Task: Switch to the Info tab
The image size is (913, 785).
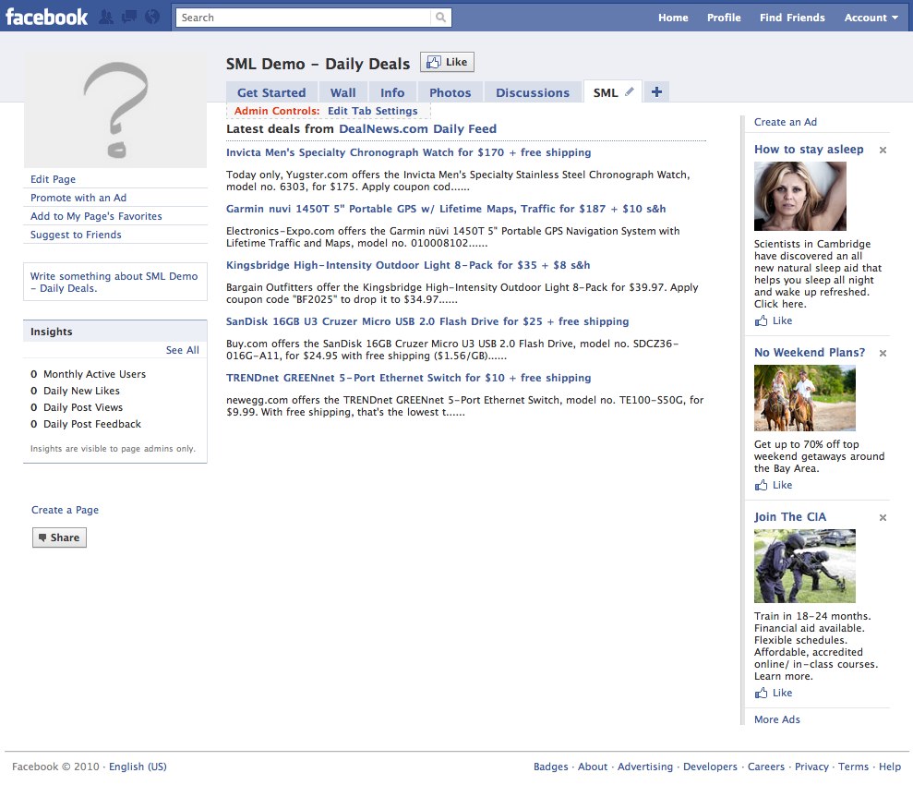Action: (x=392, y=92)
